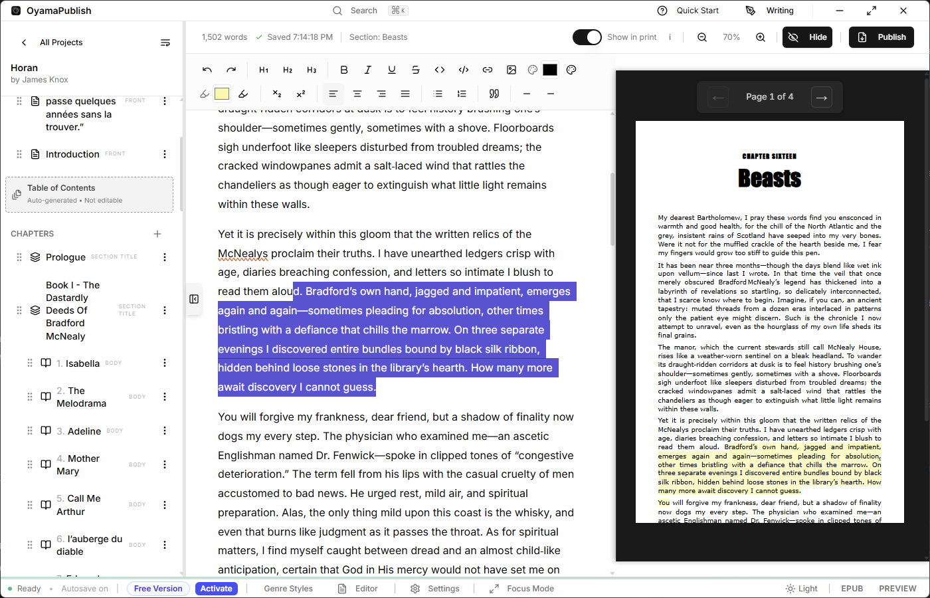Screen dimensions: 930x598
Task: Click the Publish button
Action: point(881,37)
